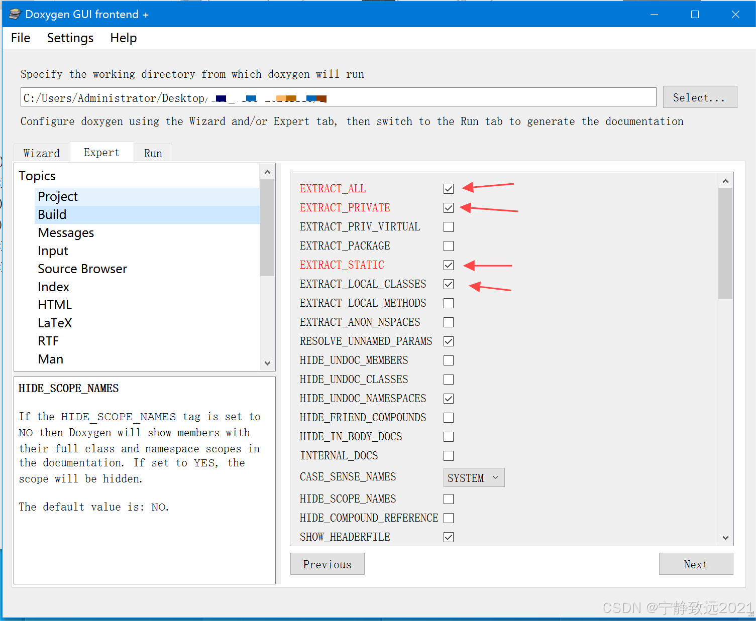Select LaTeX topic
The width and height of the screenshot is (756, 621).
coord(147,323)
